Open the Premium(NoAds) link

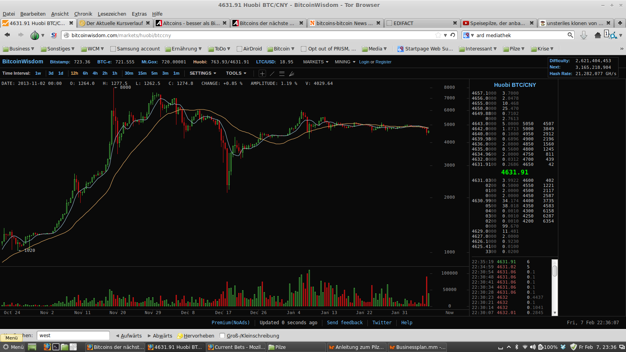tap(231, 322)
